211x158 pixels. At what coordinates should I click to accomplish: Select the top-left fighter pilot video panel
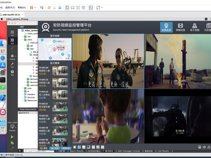coord(108,61)
